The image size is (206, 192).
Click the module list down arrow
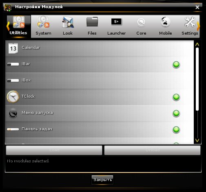click(197, 140)
